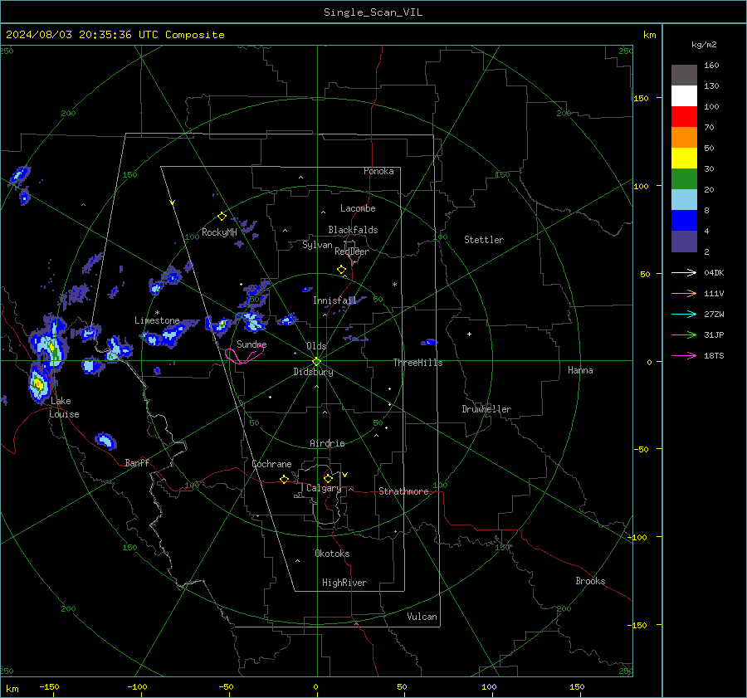Click the magenta 18TS arrow icon
The width and height of the screenshot is (747, 698).
click(684, 356)
